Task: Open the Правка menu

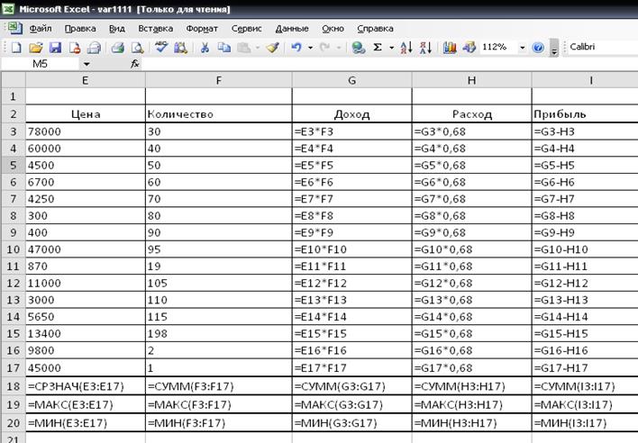Action: click(x=80, y=29)
